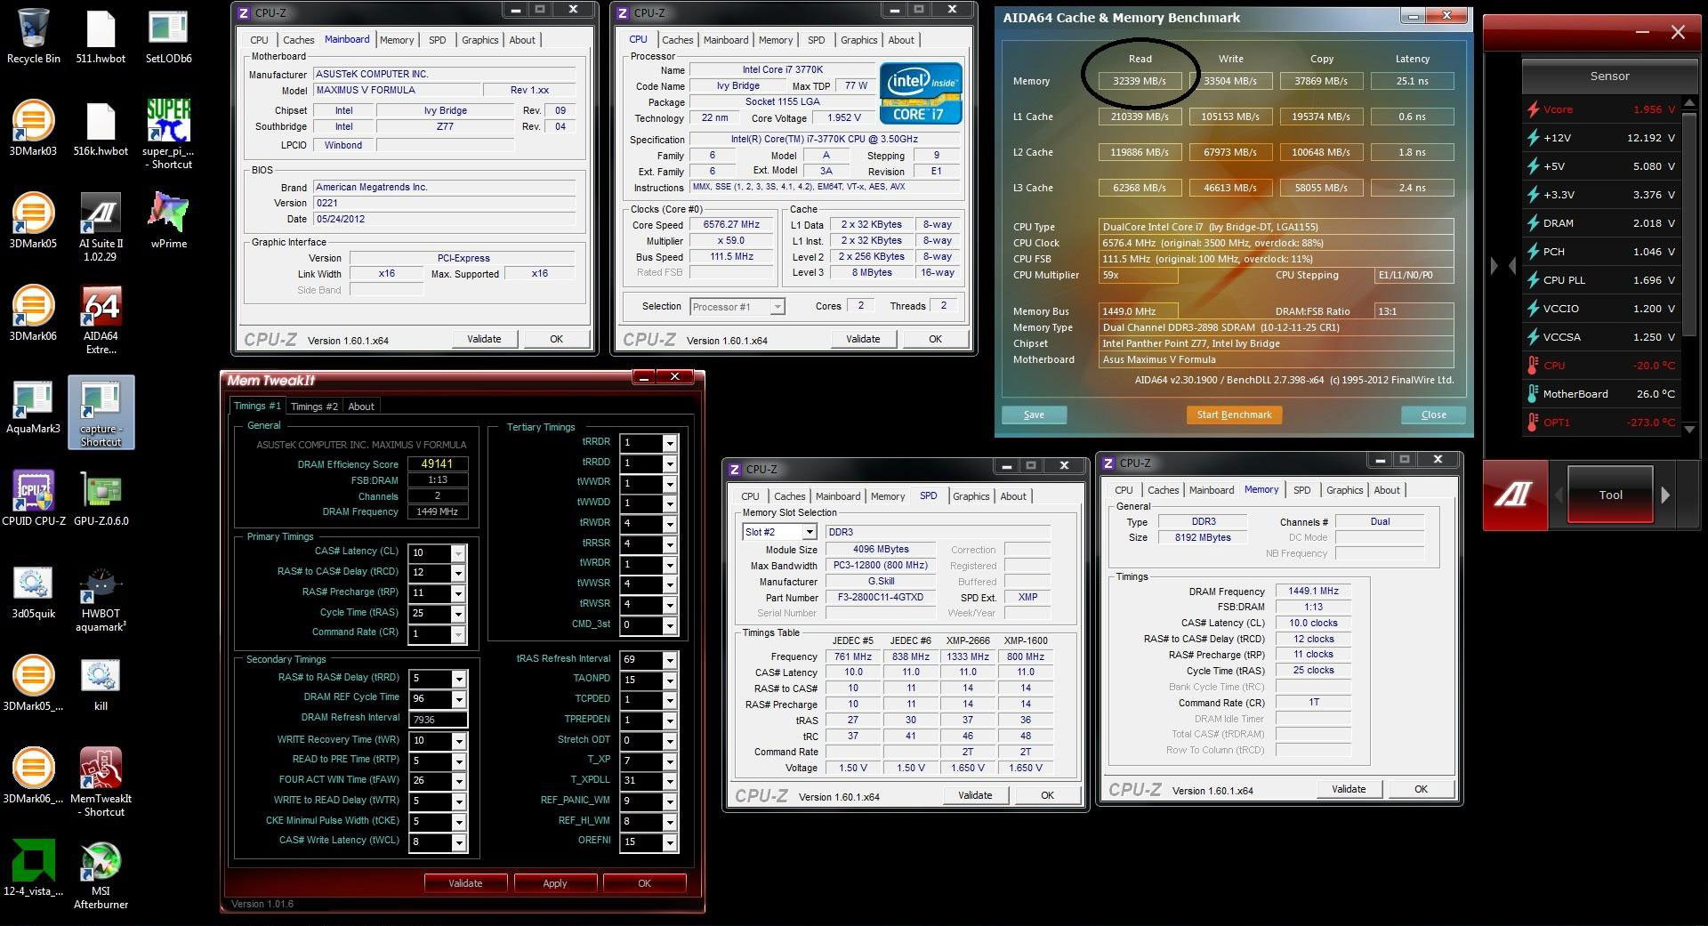1708x926 pixels.
Task: Open the 3DMark03 shortcut icon
Action: [33, 128]
